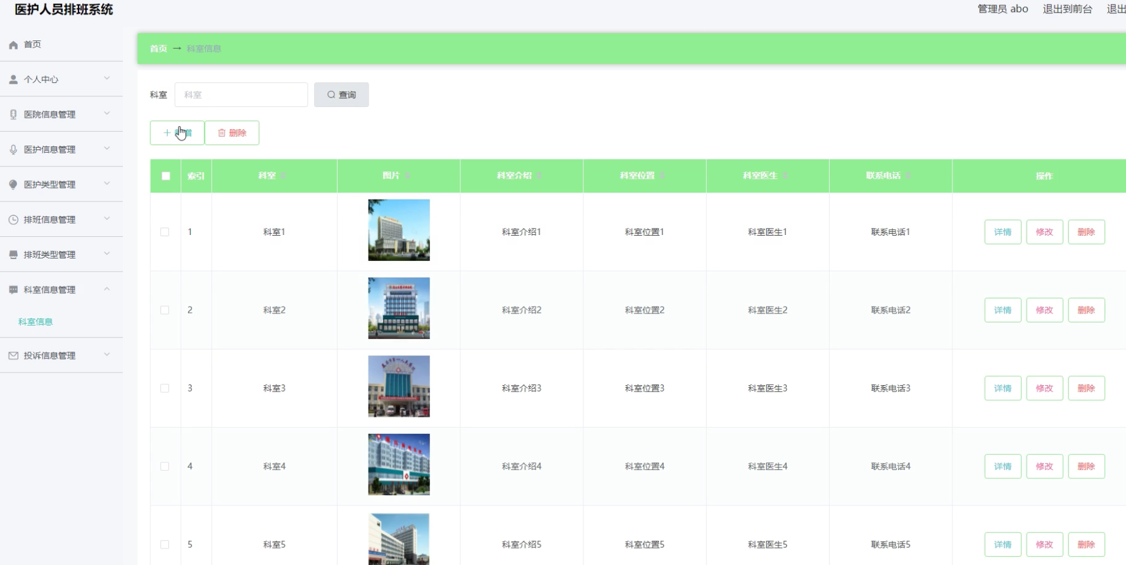
Task: Click the sort icon on 科室位置 column header
Action: 662,175
